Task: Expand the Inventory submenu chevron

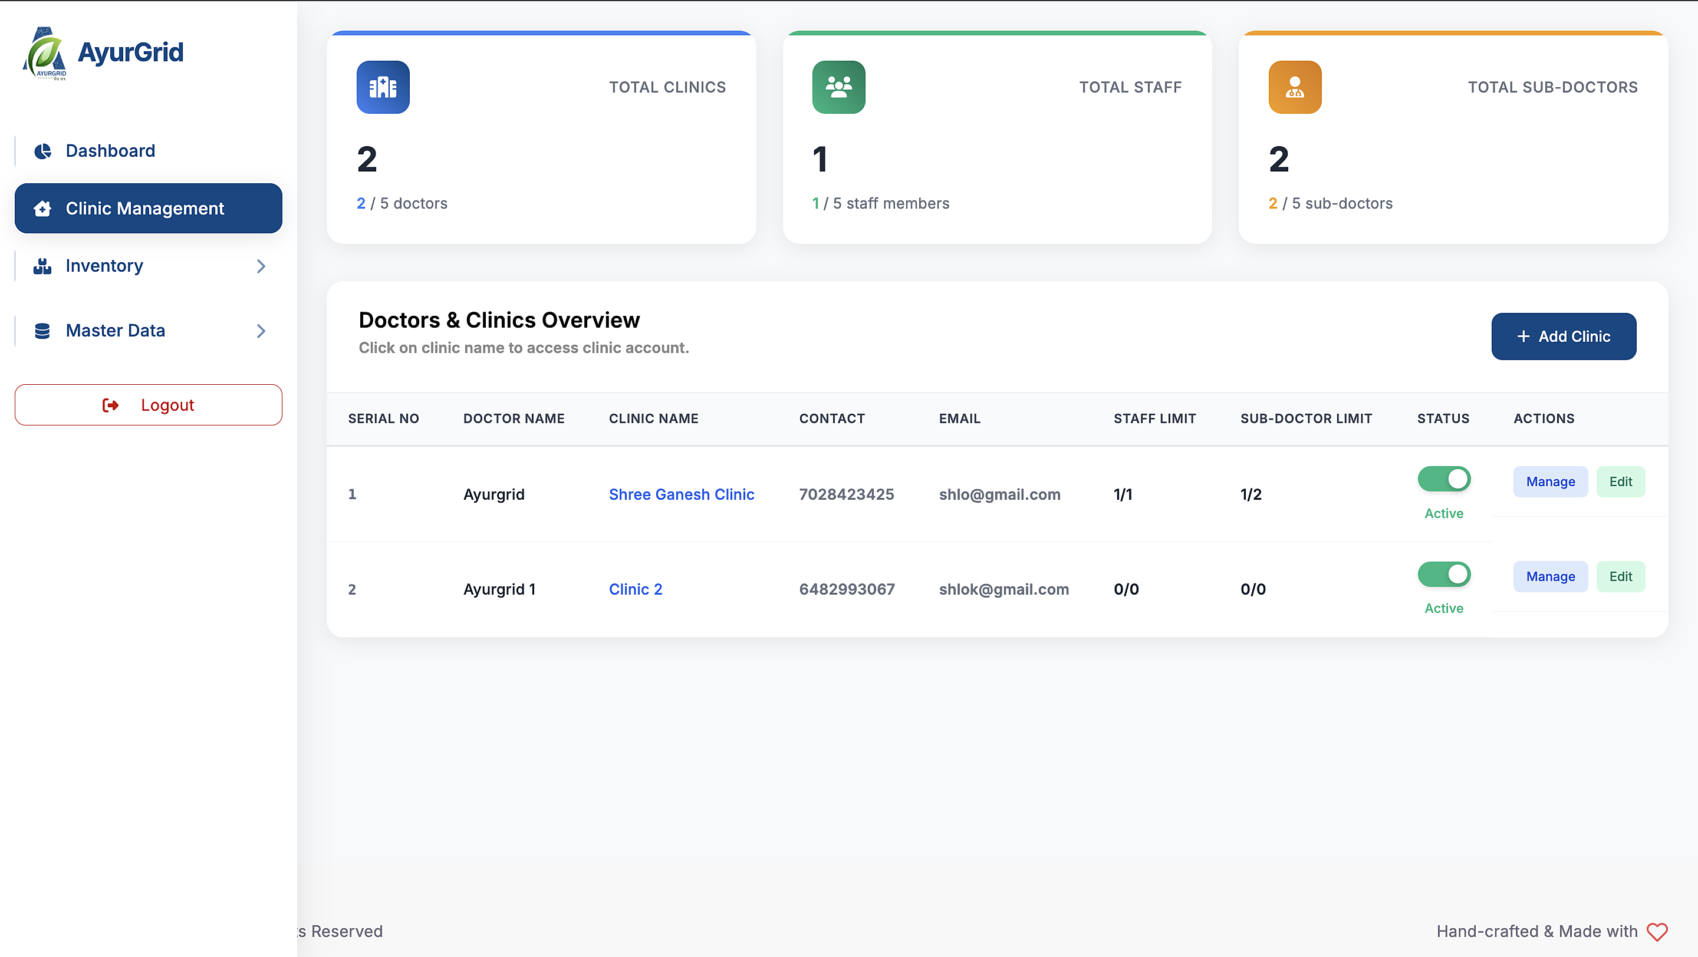Action: pos(261,266)
